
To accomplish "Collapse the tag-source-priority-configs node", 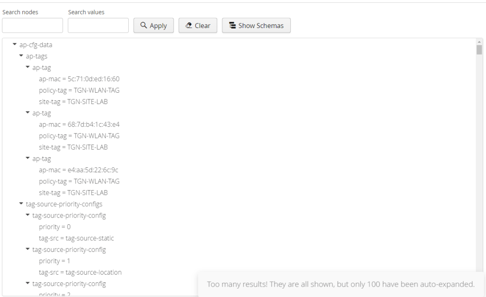I will coord(21,204).
